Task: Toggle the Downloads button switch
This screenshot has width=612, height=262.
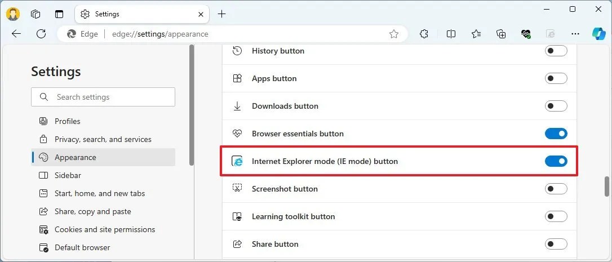Action: (556, 106)
